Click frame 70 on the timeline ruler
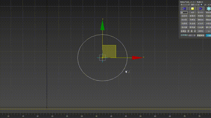This screenshot has width=211, height=118. tap(185, 116)
